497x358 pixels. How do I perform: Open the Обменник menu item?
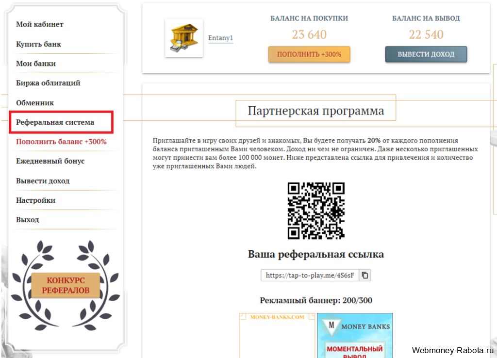tap(35, 103)
